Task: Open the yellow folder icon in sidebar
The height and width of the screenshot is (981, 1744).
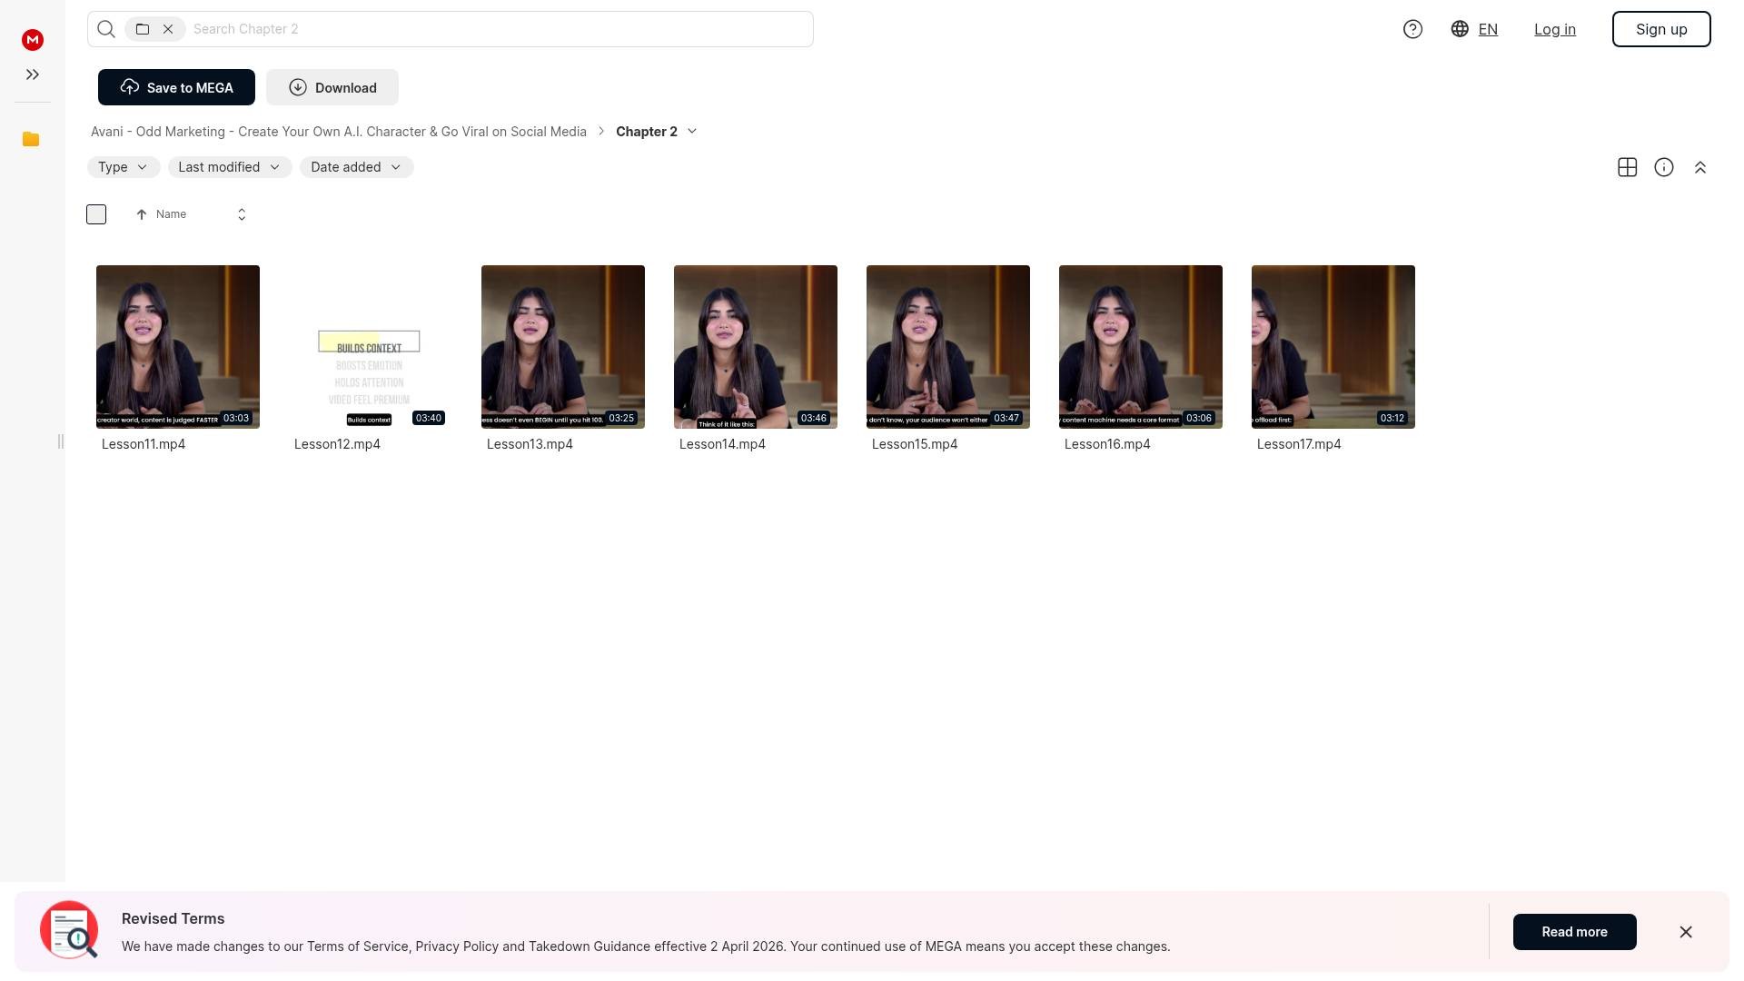Action: [x=31, y=139]
